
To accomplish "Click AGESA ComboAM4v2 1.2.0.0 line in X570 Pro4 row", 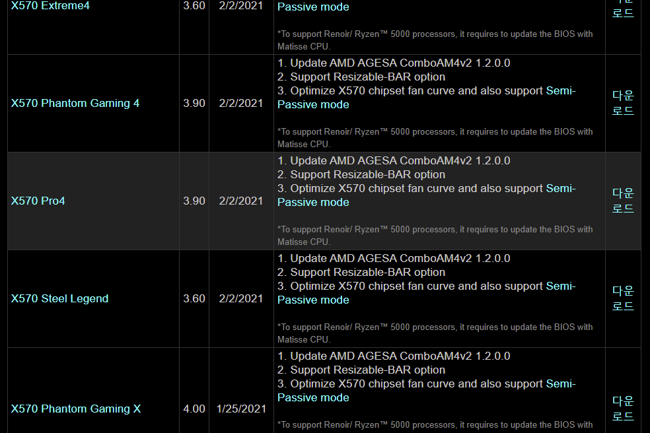I will (394, 161).
